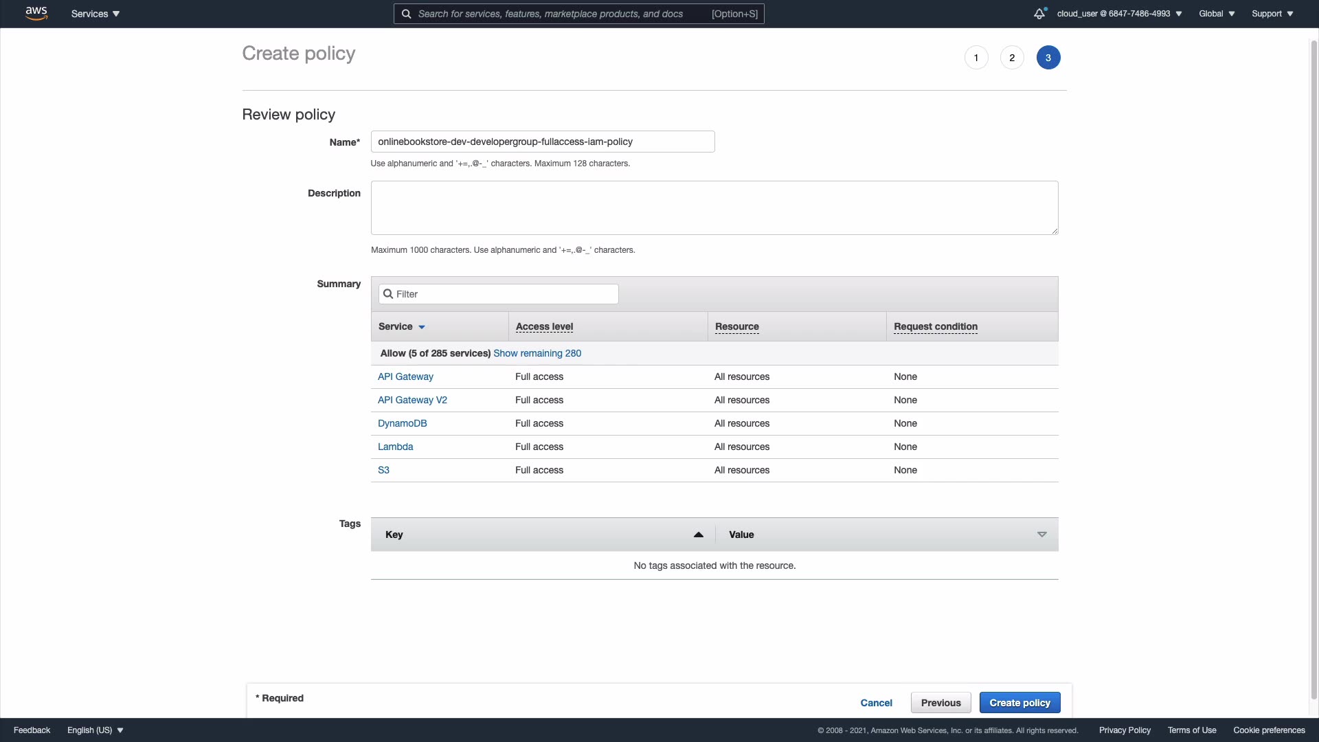The image size is (1319, 742).
Task: Go to step 1 circle
Action: click(x=976, y=58)
